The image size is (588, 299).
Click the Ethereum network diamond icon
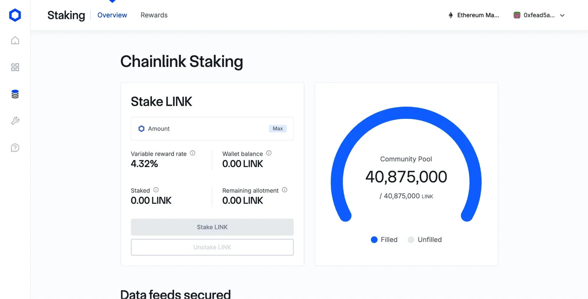click(451, 15)
